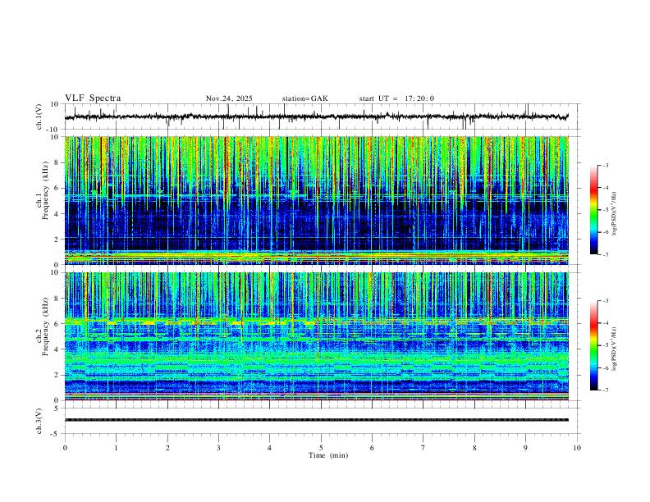The image size is (650, 502).
Task: Click the '-7' value on ch.2 colorbar
Action: pos(606,390)
